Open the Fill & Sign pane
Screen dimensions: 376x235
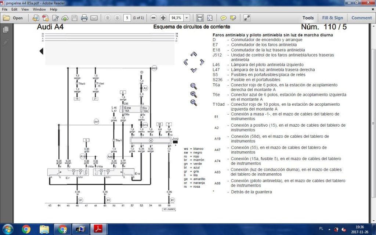[332, 18]
